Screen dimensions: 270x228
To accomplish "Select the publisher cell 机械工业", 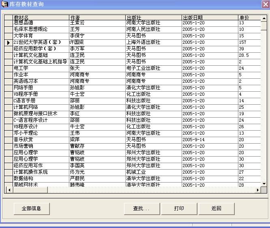I will 154,172.
